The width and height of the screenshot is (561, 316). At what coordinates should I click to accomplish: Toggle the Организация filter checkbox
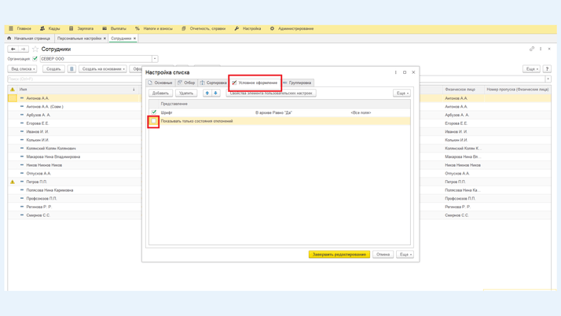(35, 59)
